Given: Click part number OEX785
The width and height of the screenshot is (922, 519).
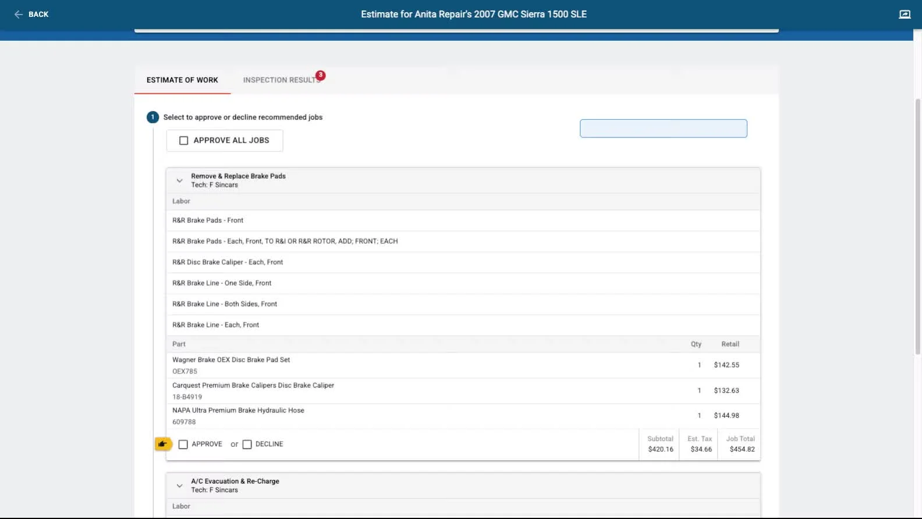Looking at the screenshot, I should pos(185,372).
